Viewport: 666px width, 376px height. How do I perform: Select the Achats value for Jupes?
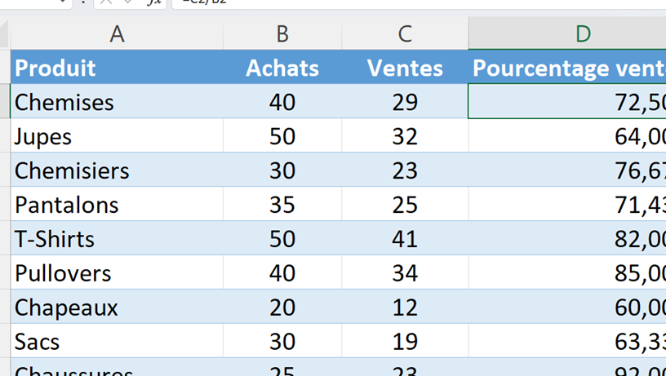click(282, 136)
